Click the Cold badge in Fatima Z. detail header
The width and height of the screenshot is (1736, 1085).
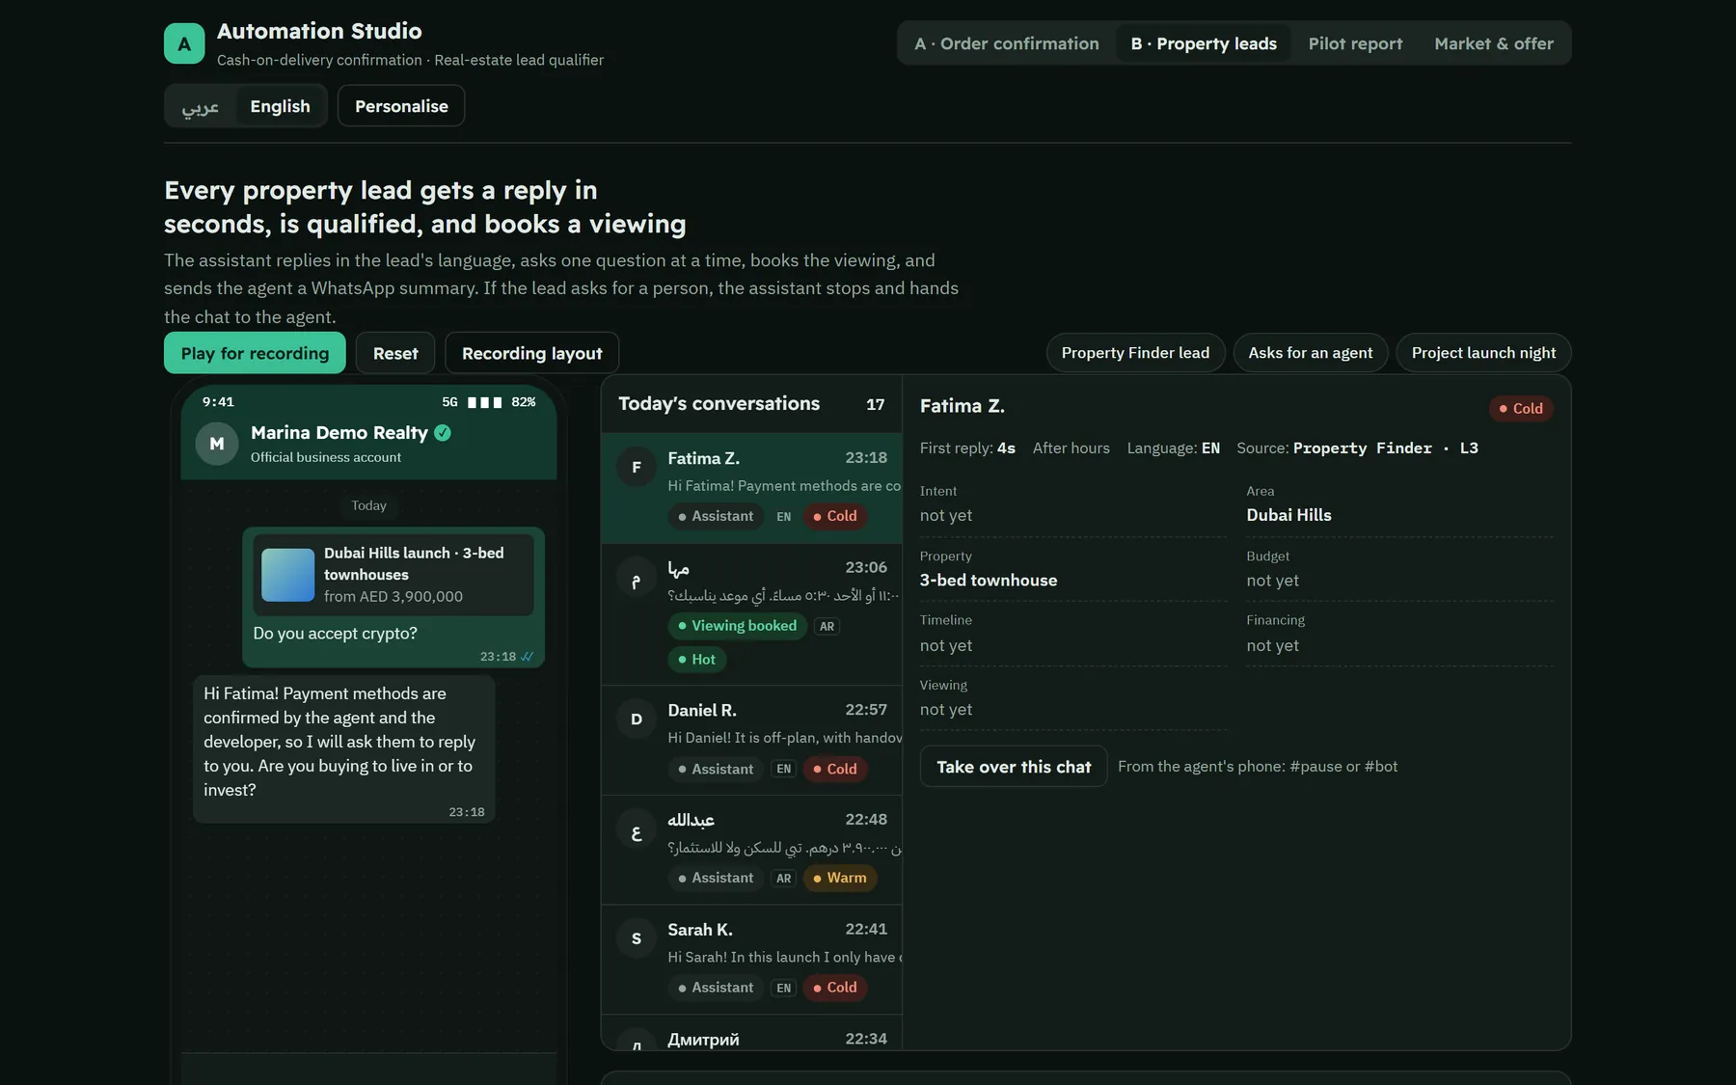click(x=1521, y=409)
